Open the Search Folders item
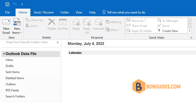 (x=15, y=96)
